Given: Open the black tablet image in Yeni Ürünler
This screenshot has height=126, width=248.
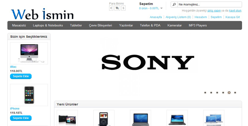Looking at the screenshot, I should click(67, 118).
